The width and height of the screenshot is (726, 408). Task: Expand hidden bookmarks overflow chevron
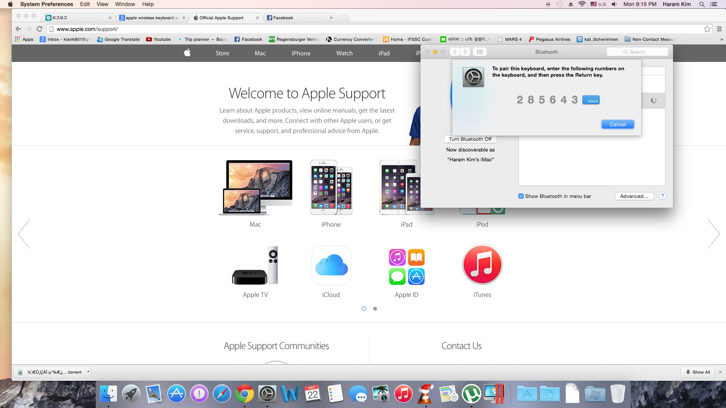(x=721, y=39)
